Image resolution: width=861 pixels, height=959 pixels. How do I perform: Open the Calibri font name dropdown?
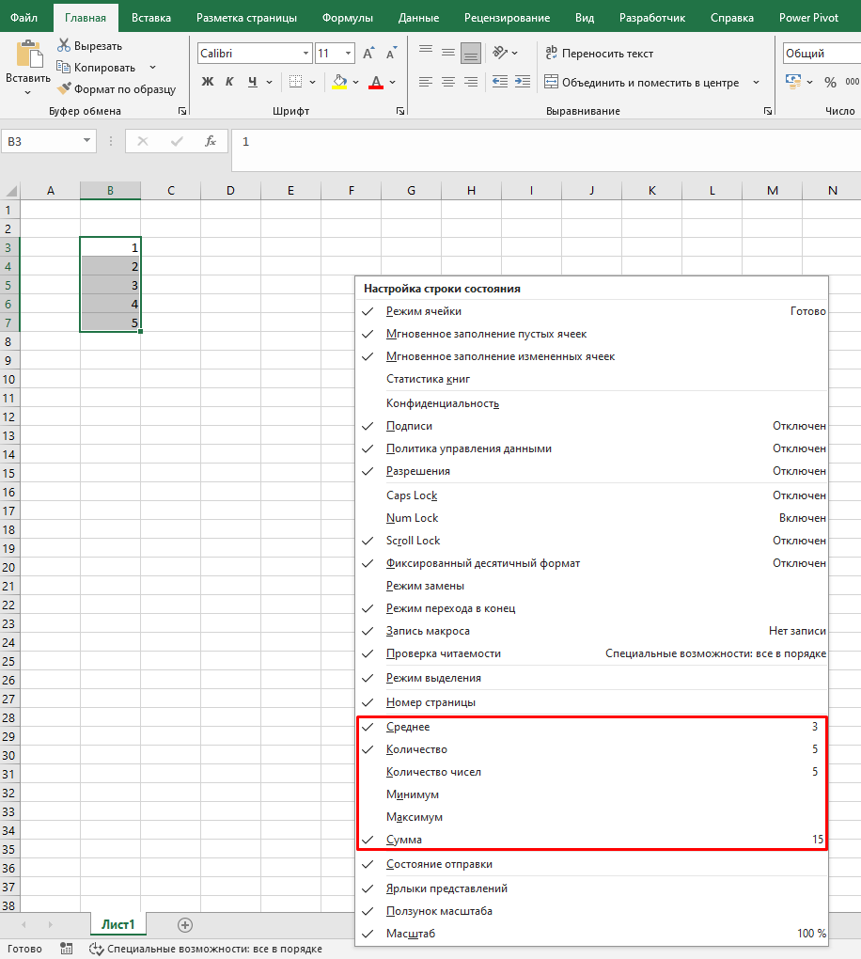307,53
